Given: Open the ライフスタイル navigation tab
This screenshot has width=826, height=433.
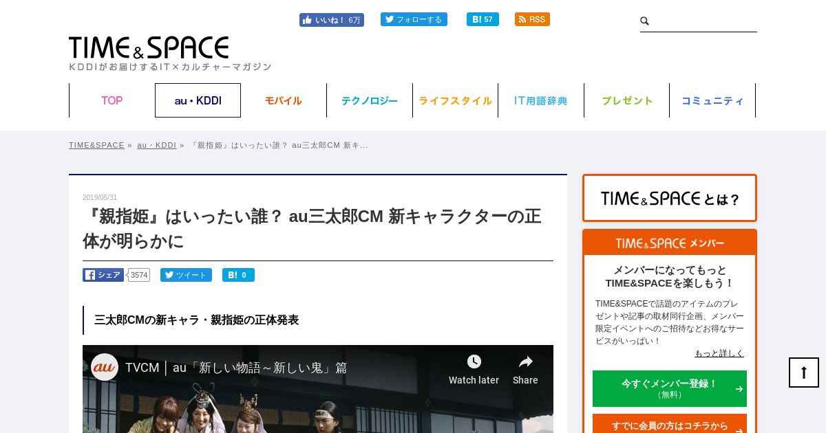Looking at the screenshot, I should pos(455,100).
